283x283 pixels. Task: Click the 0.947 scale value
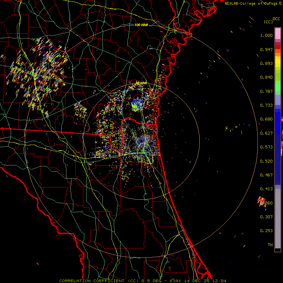tap(266, 49)
